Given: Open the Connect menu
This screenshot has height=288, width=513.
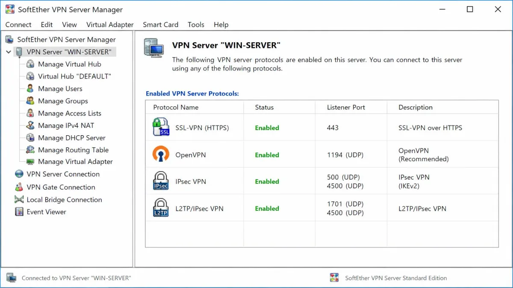Looking at the screenshot, I should 18,25.
